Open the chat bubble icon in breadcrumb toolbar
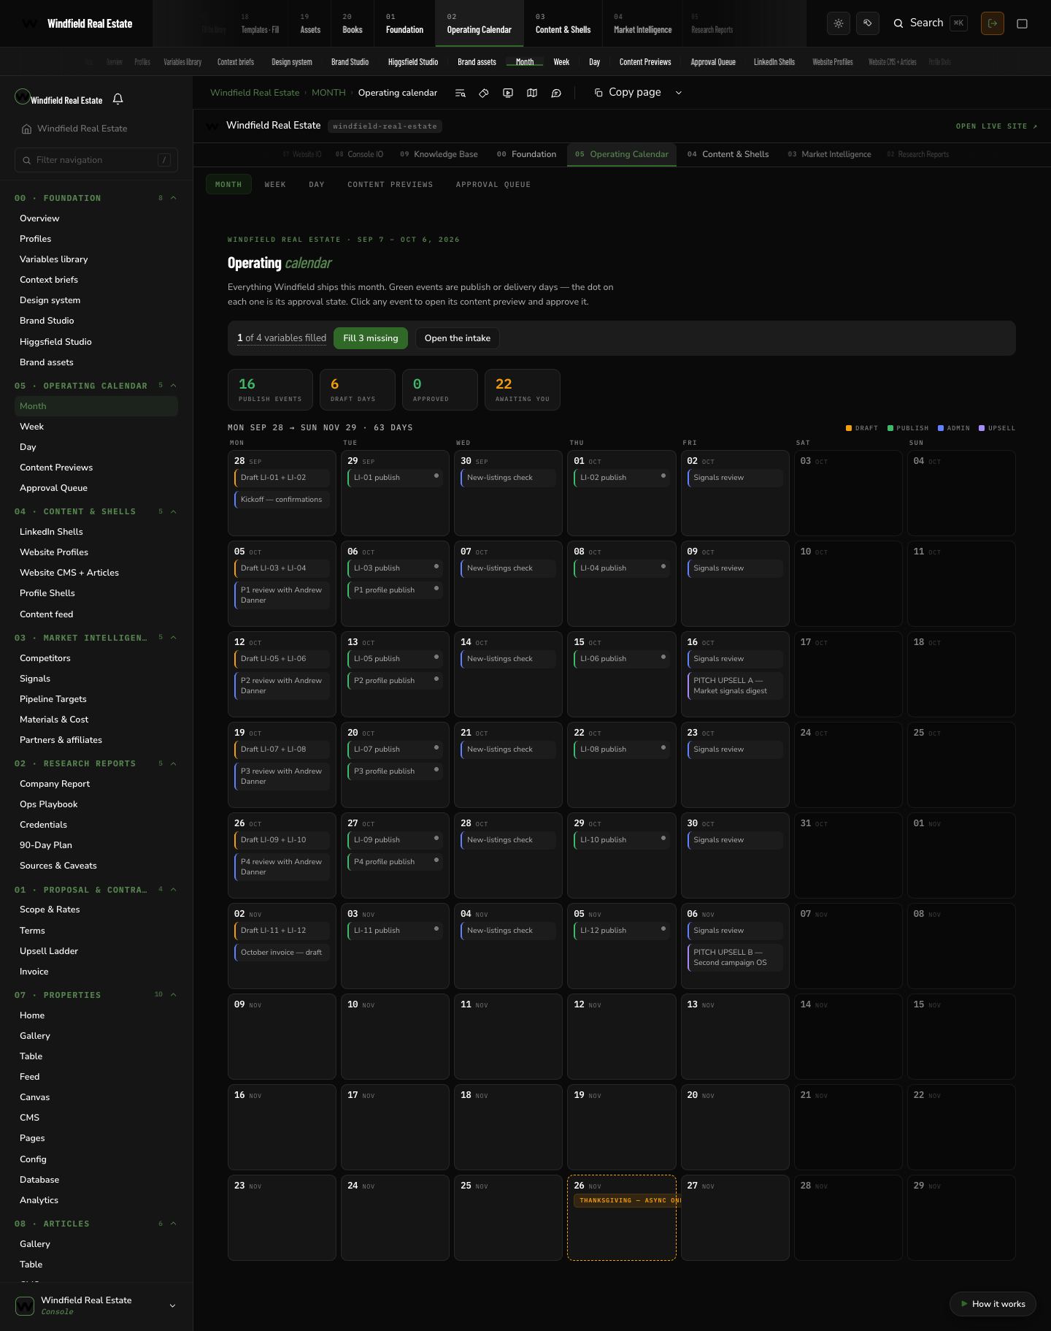Image resolution: width=1051 pixels, height=1331 pixels. click(556, 93)
